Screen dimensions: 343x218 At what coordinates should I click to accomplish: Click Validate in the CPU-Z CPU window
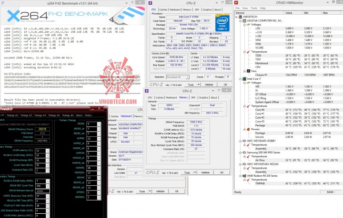pyautogui.click(x=209, y=85)
